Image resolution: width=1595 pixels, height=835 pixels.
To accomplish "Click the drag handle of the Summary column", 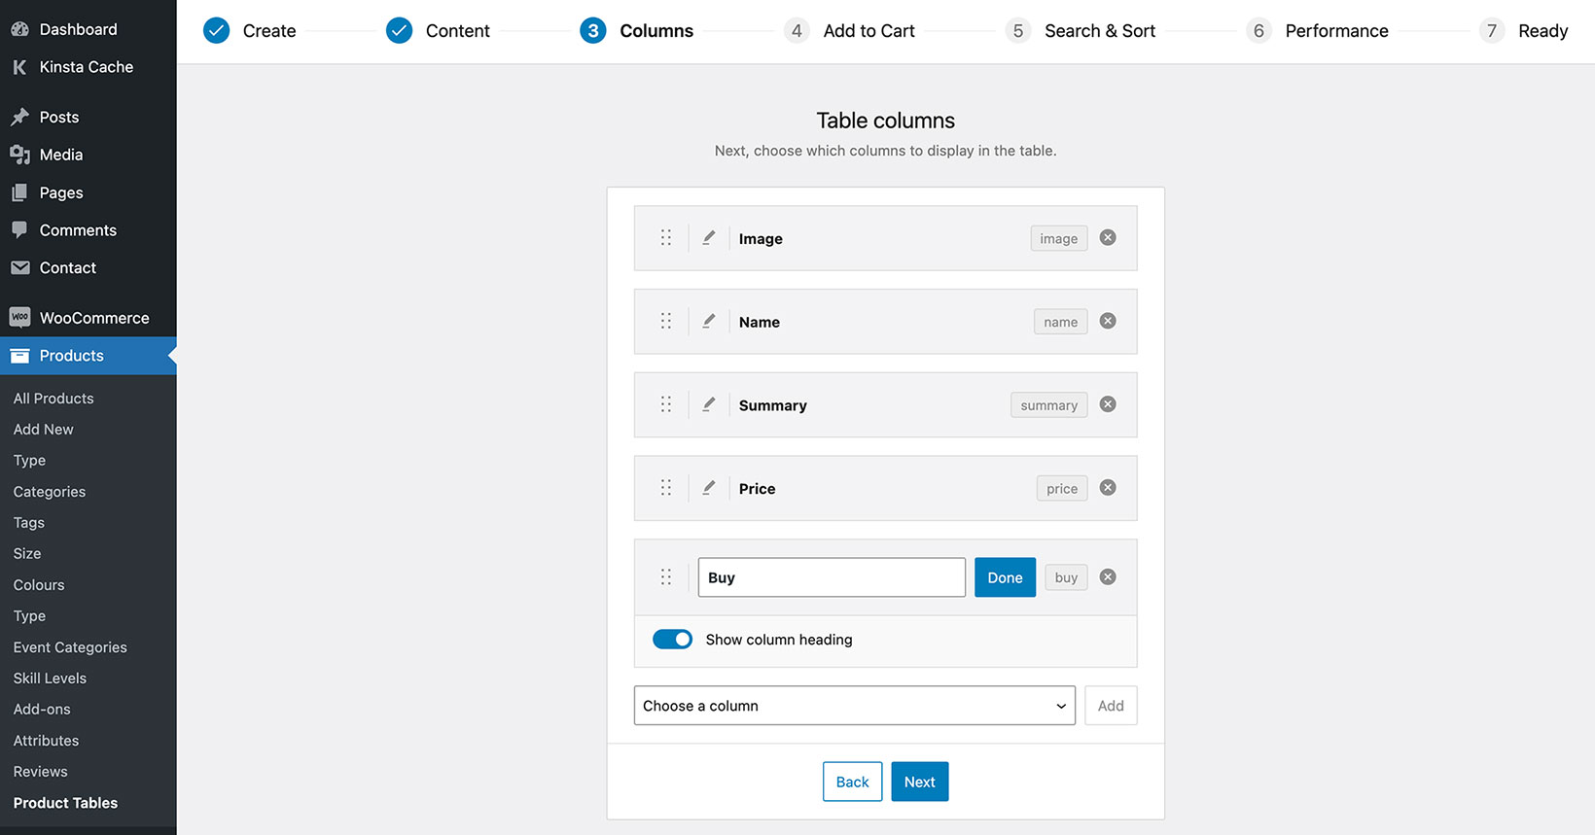I will (666, 404).
